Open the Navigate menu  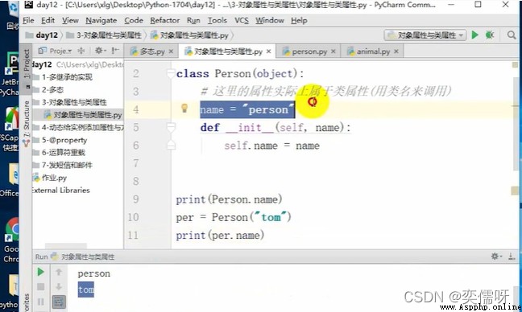coord(101,21)
